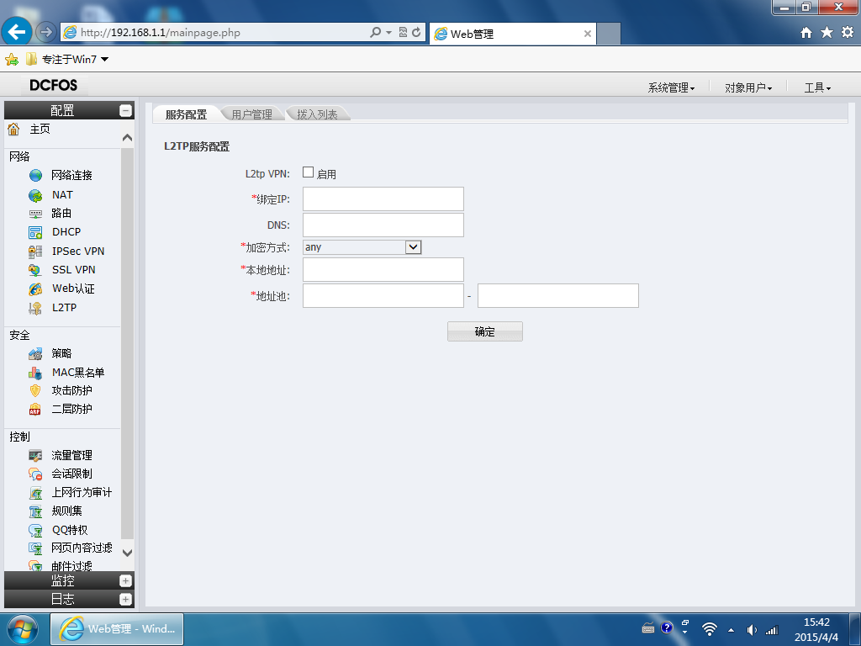Click the browser forward arrow
Screen dimensions: 861x646
coord(46,32)
